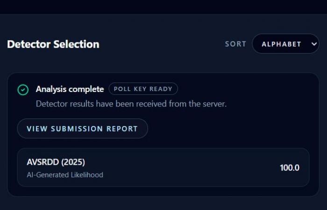Select the AVSRDD detector result card
This screenshot has width=327, height=210.
pos(163,168)
